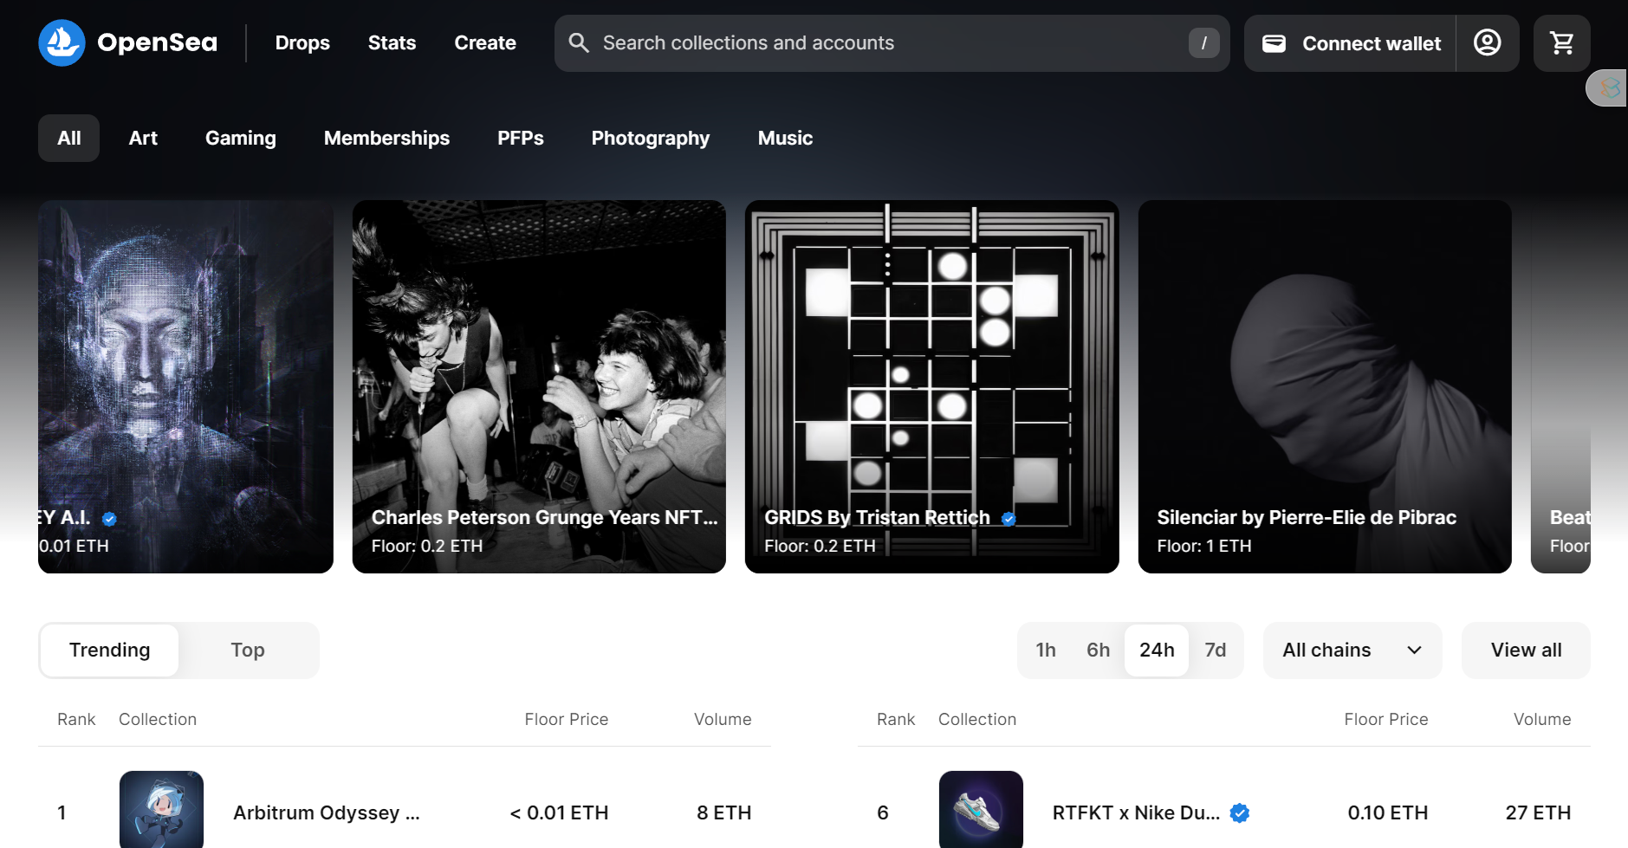The height and width of the screenshot is (848, 1628).
Task: Click 'Floor: 0.2 ETH' on GRIDS card
Action: [820, 546]
